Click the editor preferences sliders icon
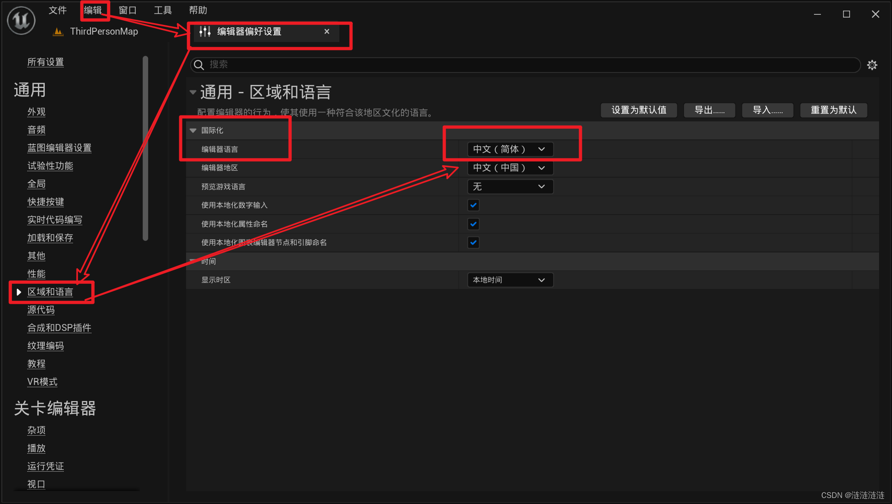This screenshot has width=892, height=504. 205,31
